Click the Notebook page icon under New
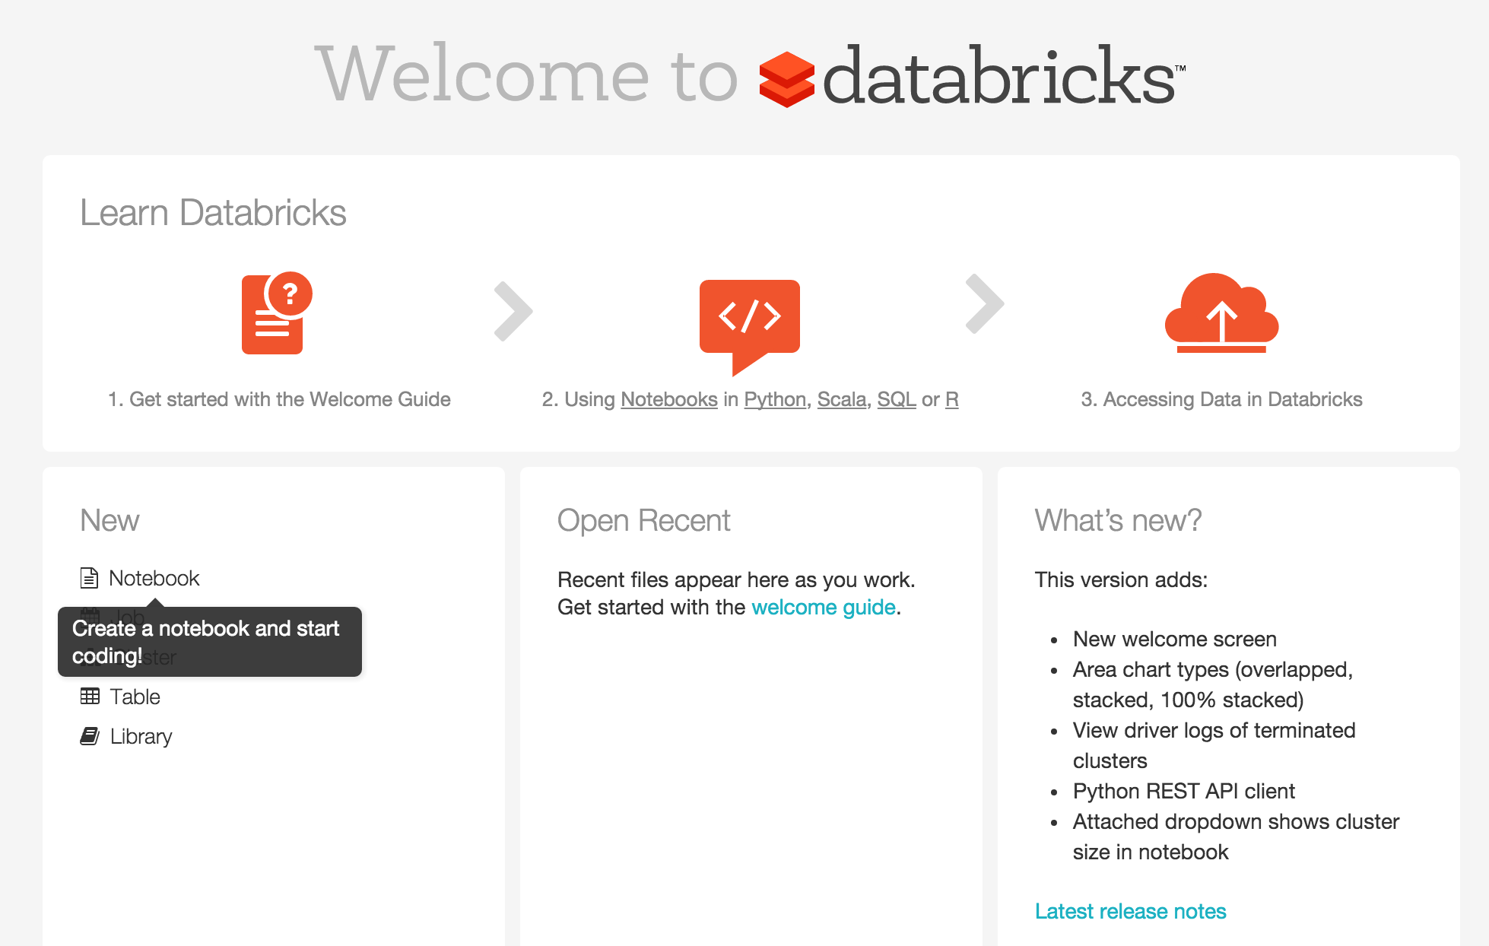 (x=89, y=578)
